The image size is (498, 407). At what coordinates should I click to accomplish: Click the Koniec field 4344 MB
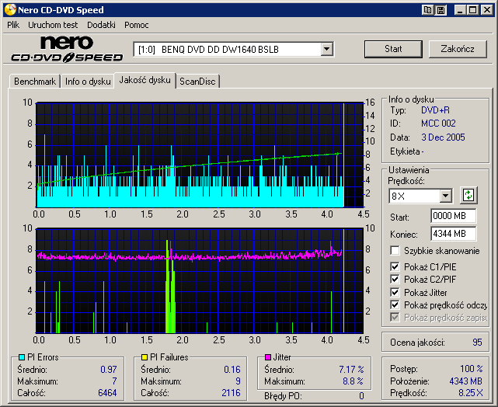pyautogui.click(x=454, y=234)
